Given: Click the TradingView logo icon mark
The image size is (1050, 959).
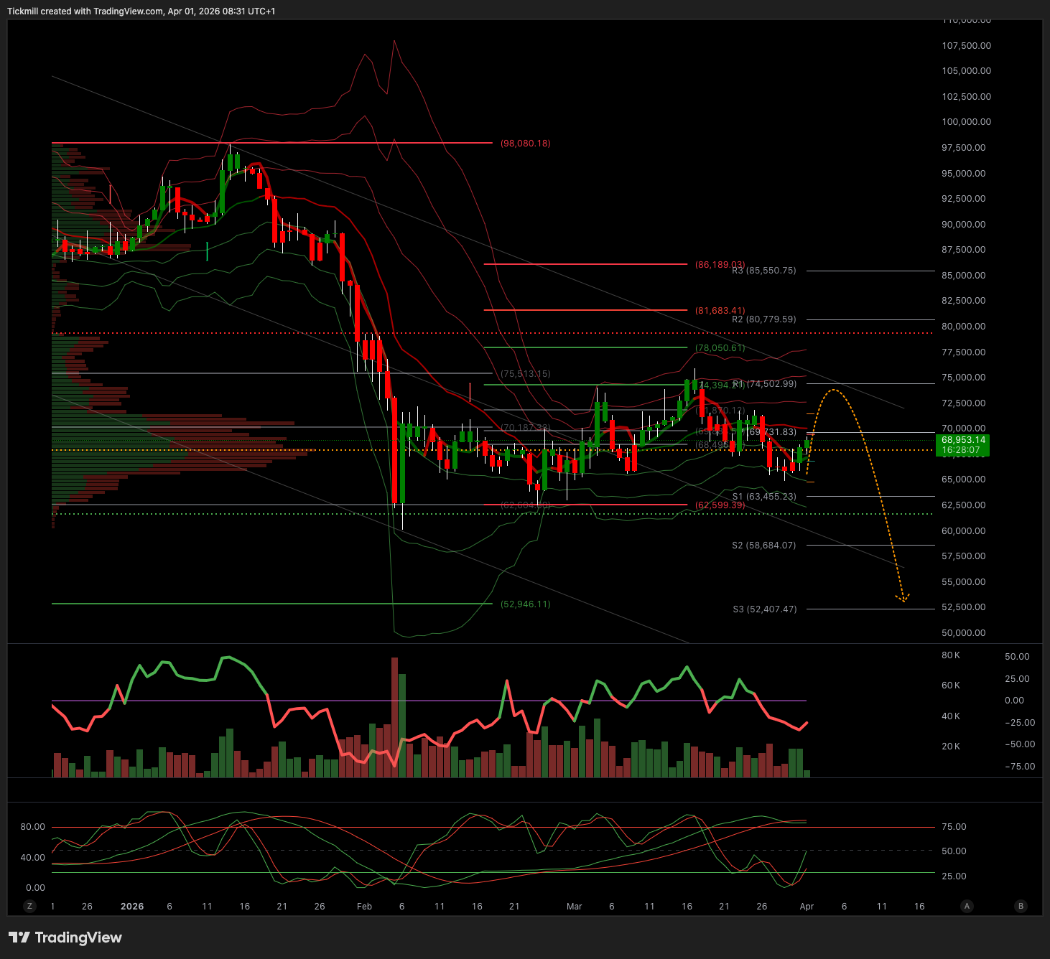Looking at the screenshot, I should [x=19, y=937].
